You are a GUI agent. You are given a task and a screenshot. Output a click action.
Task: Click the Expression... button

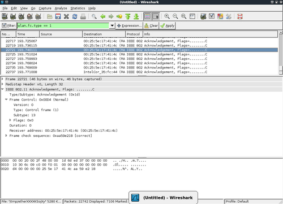pyautogui.click(x=130, y=25)
